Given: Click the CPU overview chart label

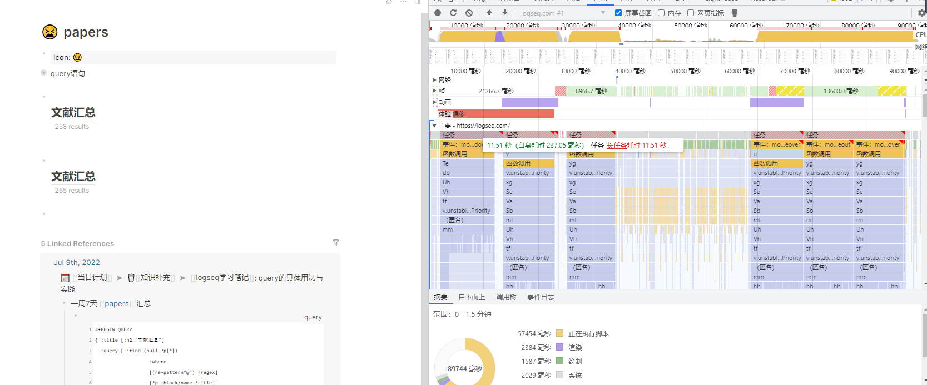Looking at the screenshot, I should (x=921, y=34).
